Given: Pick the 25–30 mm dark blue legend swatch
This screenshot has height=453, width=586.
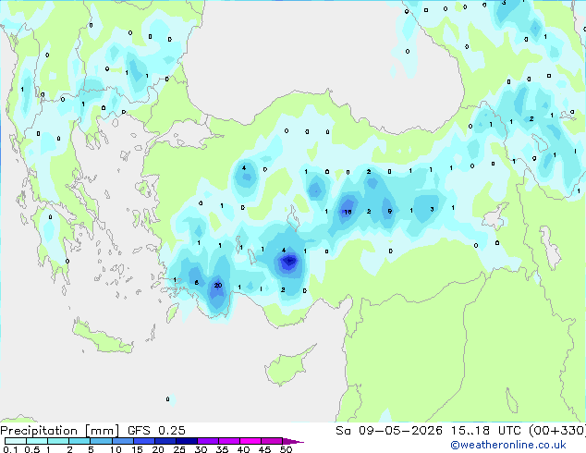Looking at the screenshot, I should pyautogui.click(x=186, y=441).
